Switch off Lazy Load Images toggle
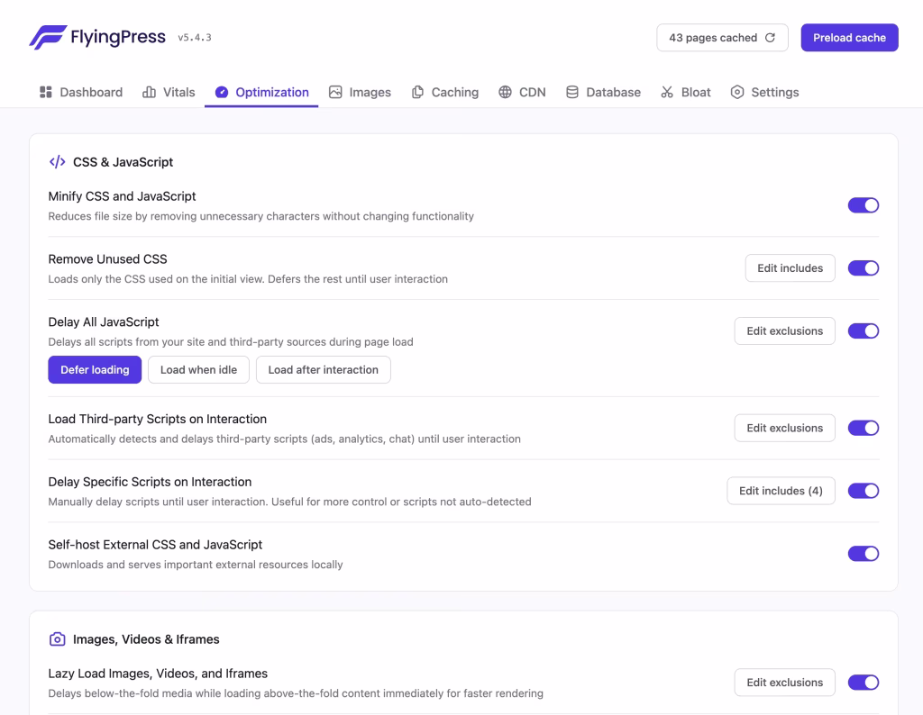Viewport: 923px width, 715px height. 863,683
